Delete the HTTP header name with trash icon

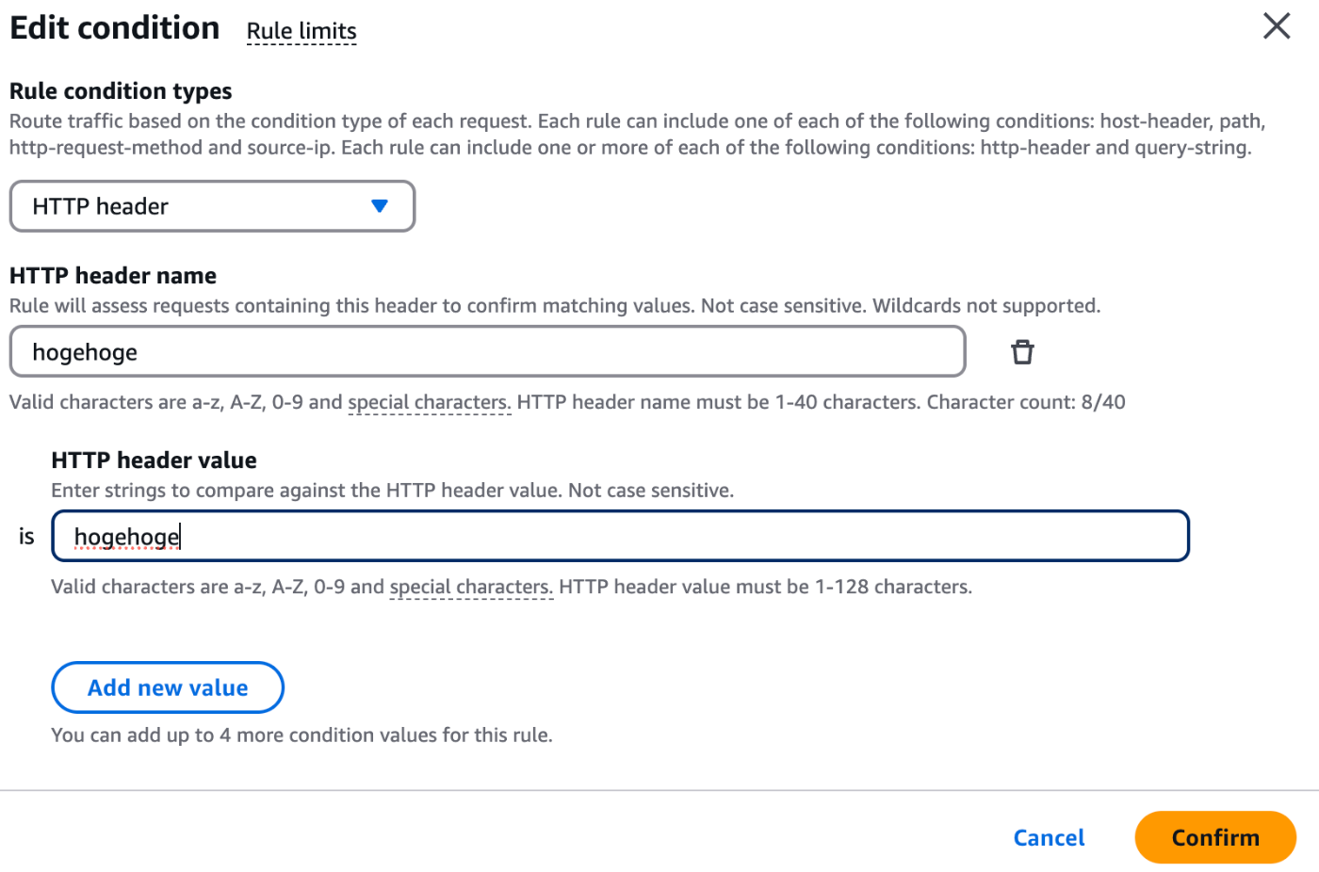[1022, 352]
